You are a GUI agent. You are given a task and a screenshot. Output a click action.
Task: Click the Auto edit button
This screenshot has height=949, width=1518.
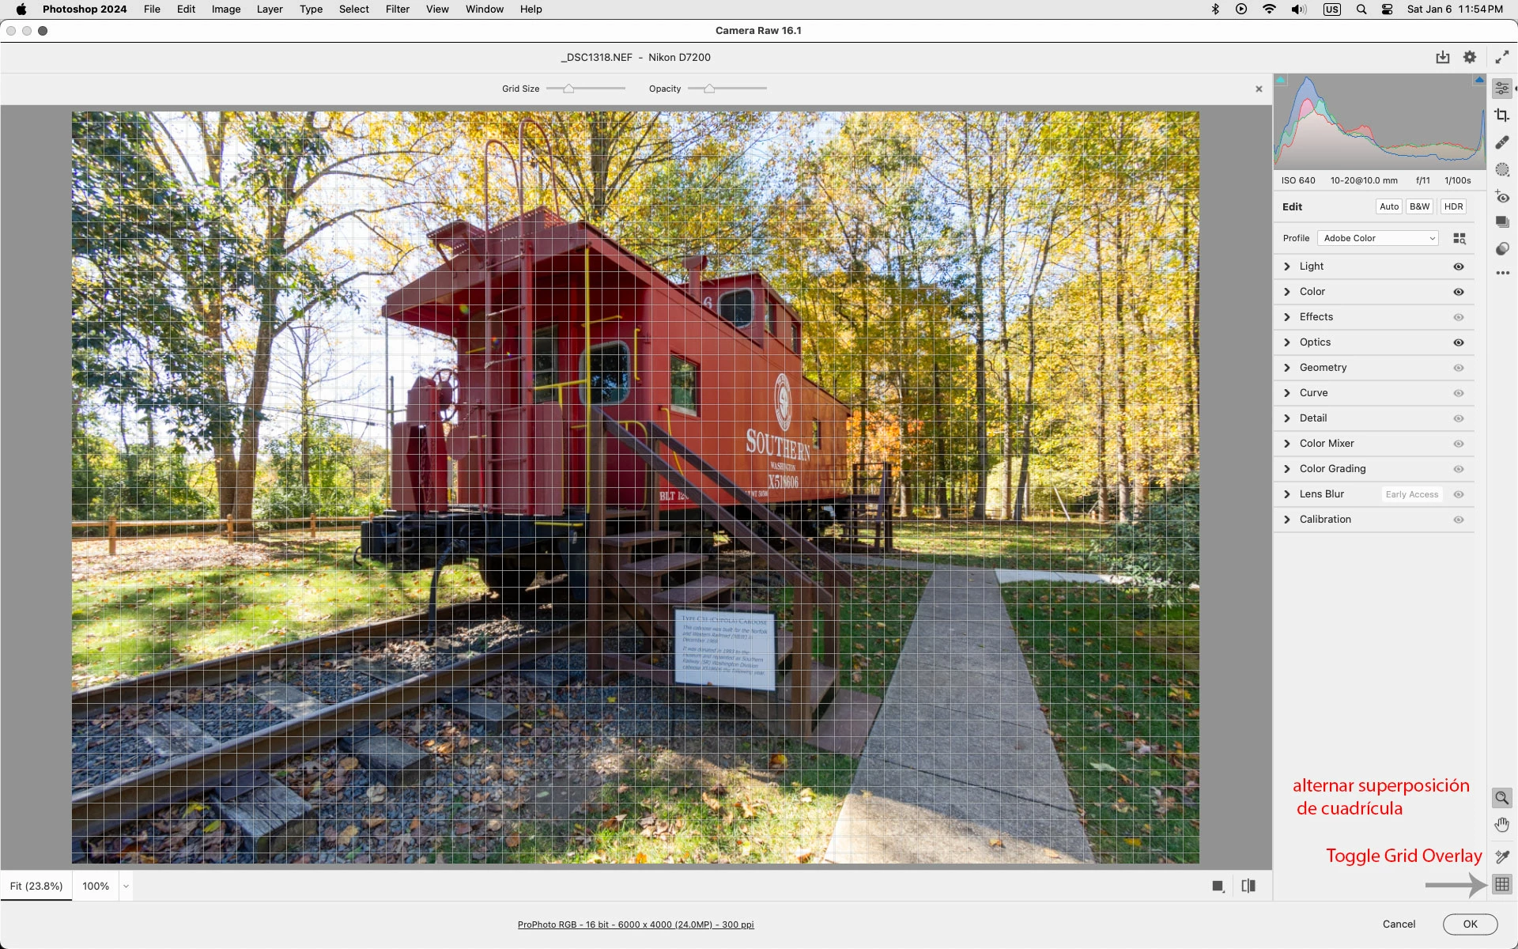(x=1388, y=206)
